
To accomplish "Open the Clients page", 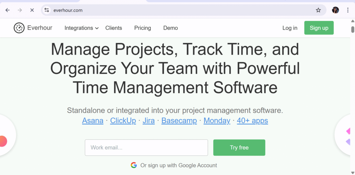I will tap(114, 28).
